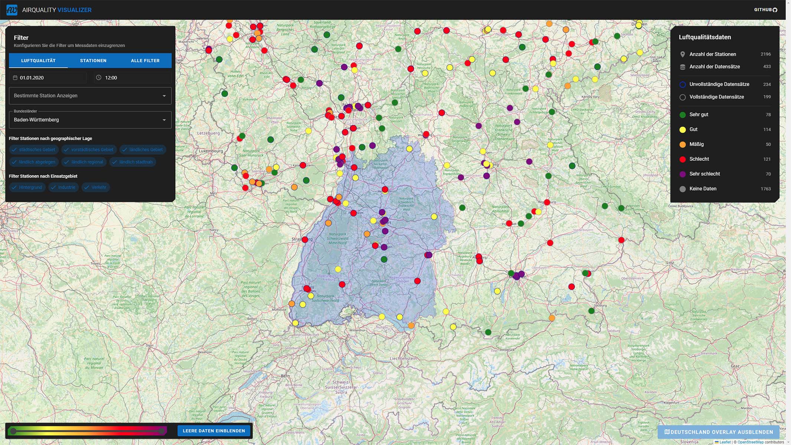Click the purple Sehr schlecht legend dot
This screenshot has width=791, height=445.
(x=682, y=174)
